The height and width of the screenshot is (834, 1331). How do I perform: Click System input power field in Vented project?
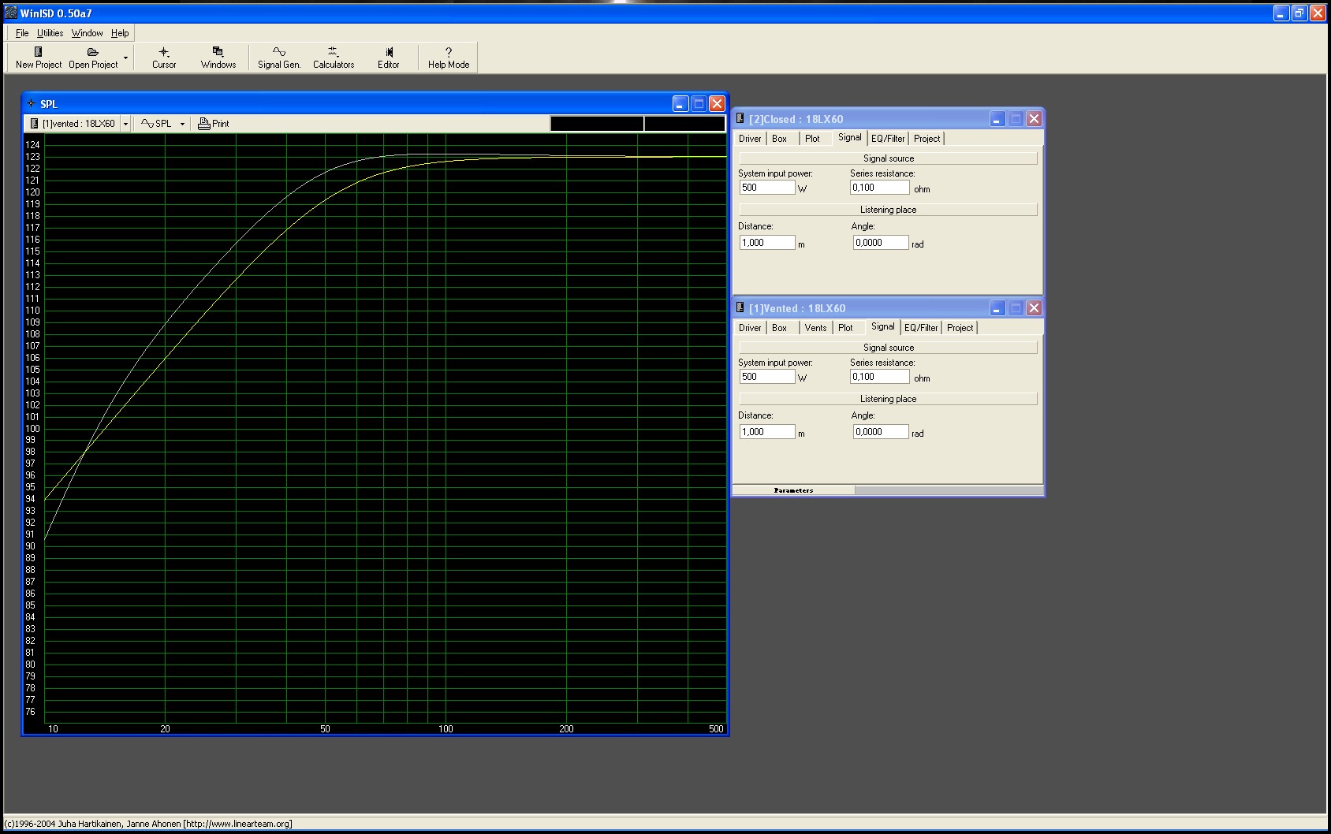click(x=767, y=377)
